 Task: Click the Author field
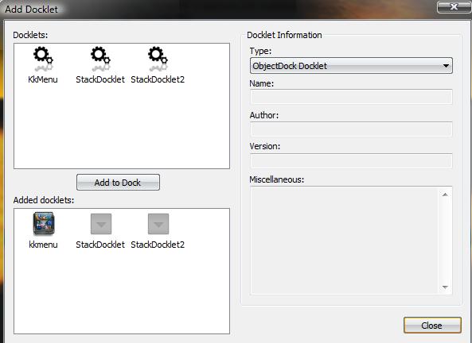(351, 129)
